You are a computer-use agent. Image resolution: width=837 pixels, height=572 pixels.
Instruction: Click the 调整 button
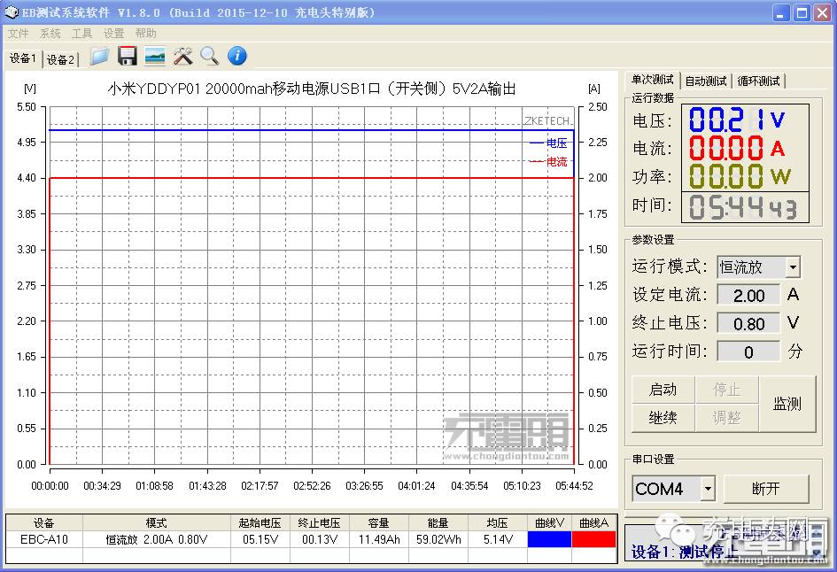(x=726, y=417)
